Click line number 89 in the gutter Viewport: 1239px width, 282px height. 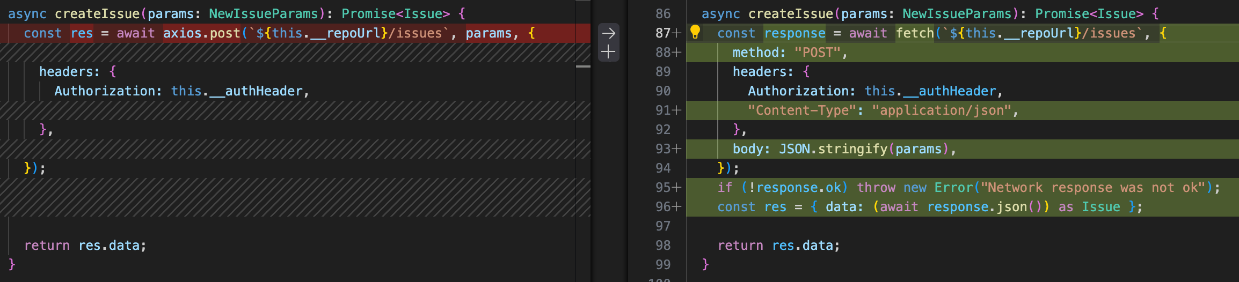pyautogui.click(x=663, y=72)
